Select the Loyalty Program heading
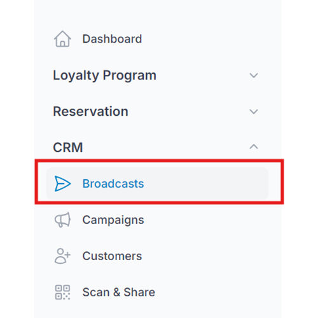 tap(105, 76)
